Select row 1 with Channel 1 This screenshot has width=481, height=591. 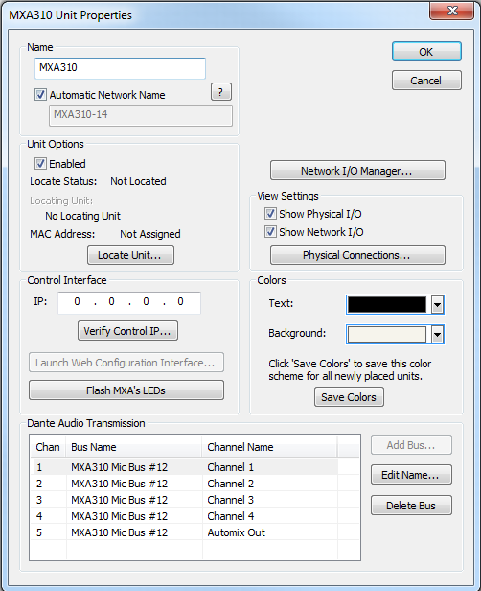point(184,467)
